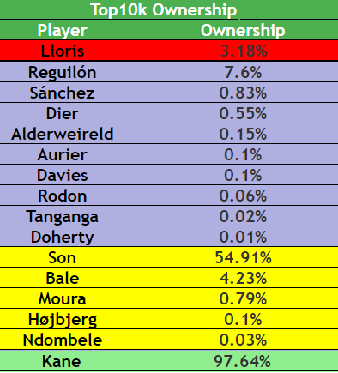
Task: Select the Ndombele player cell
Action: (63, 340)
